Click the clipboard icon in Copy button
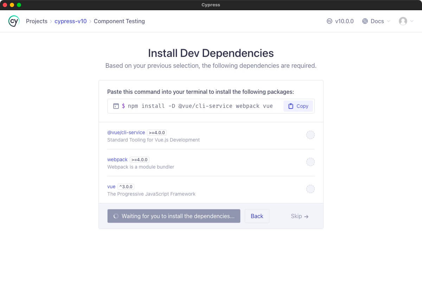This screenshot has height=281, width=422. [x=291, y=106]
